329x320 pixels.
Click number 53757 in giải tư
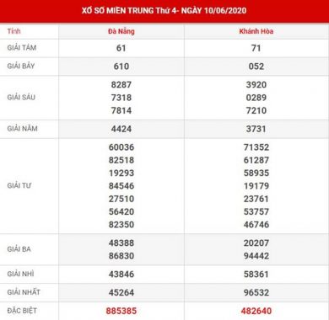coord(256,212)
